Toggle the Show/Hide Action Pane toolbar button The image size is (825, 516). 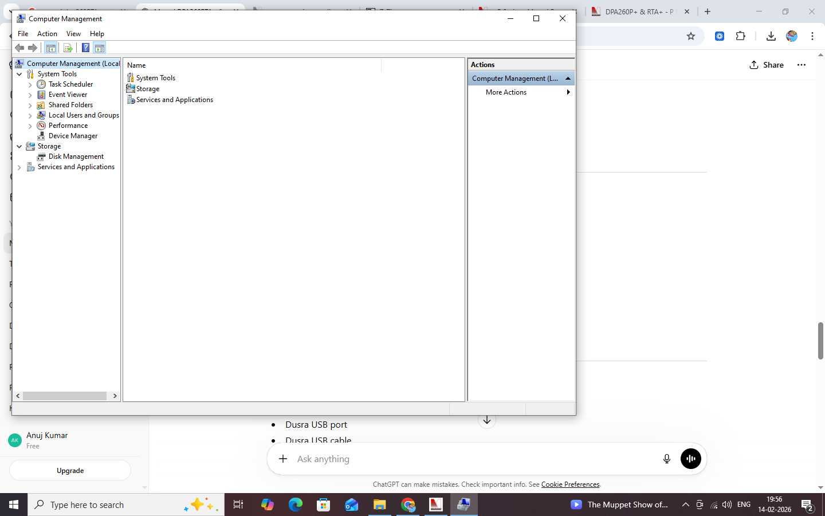[100, 48]
